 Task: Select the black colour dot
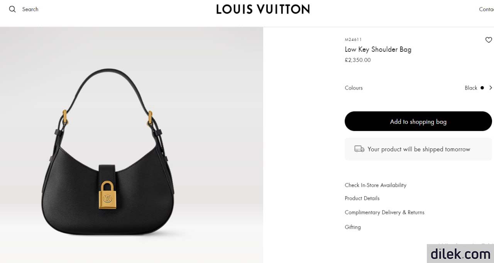(482, 88)
